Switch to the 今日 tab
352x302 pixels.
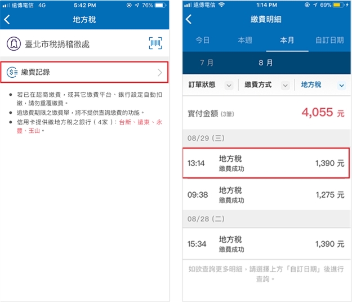pyautogui.click(x=203, y=41)
